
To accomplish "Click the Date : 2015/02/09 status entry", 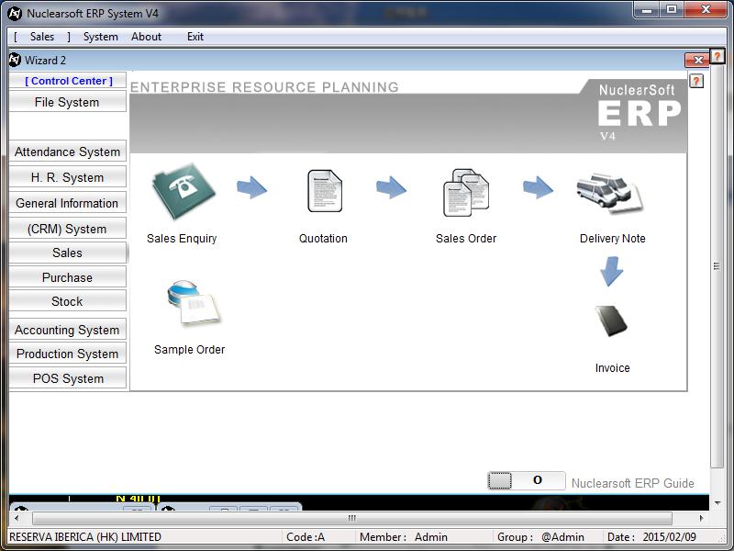I will tap(651, 537).
